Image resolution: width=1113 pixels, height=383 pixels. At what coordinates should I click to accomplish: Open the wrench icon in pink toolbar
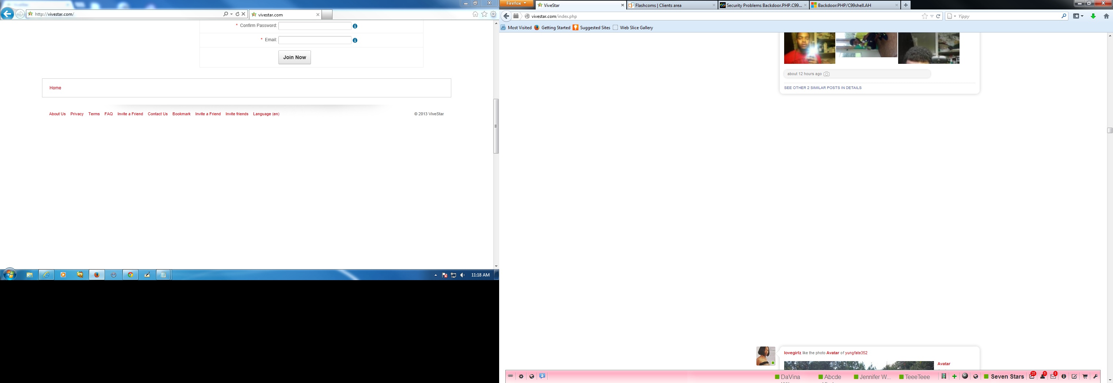1095,376
